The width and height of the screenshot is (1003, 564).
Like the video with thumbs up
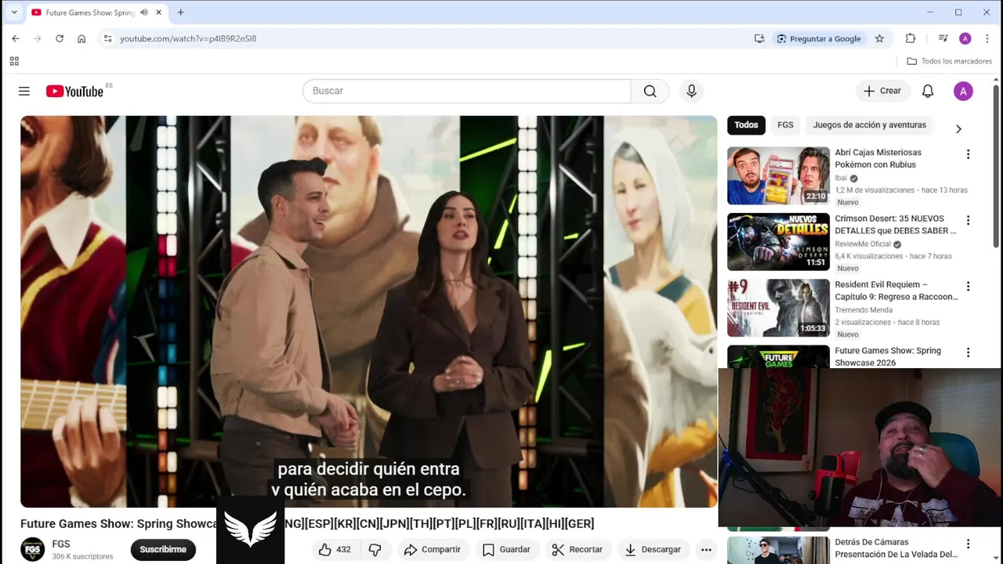[x=335, y=550]
